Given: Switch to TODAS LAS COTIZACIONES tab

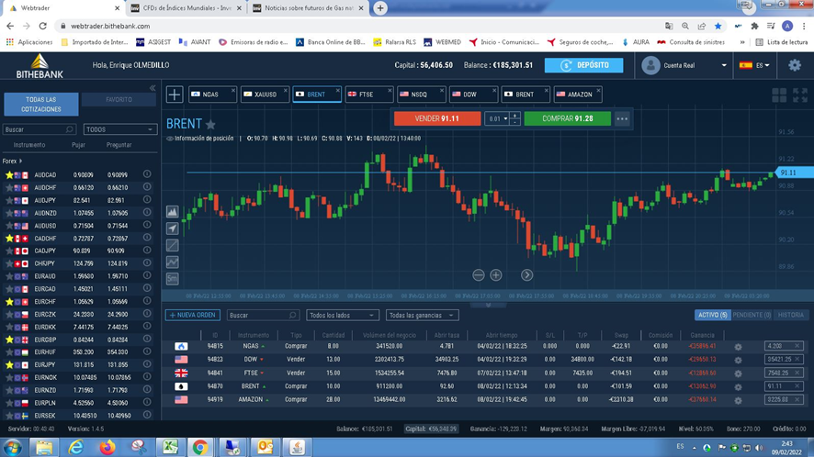Looking at the screenshot, I should pos(41,105).
